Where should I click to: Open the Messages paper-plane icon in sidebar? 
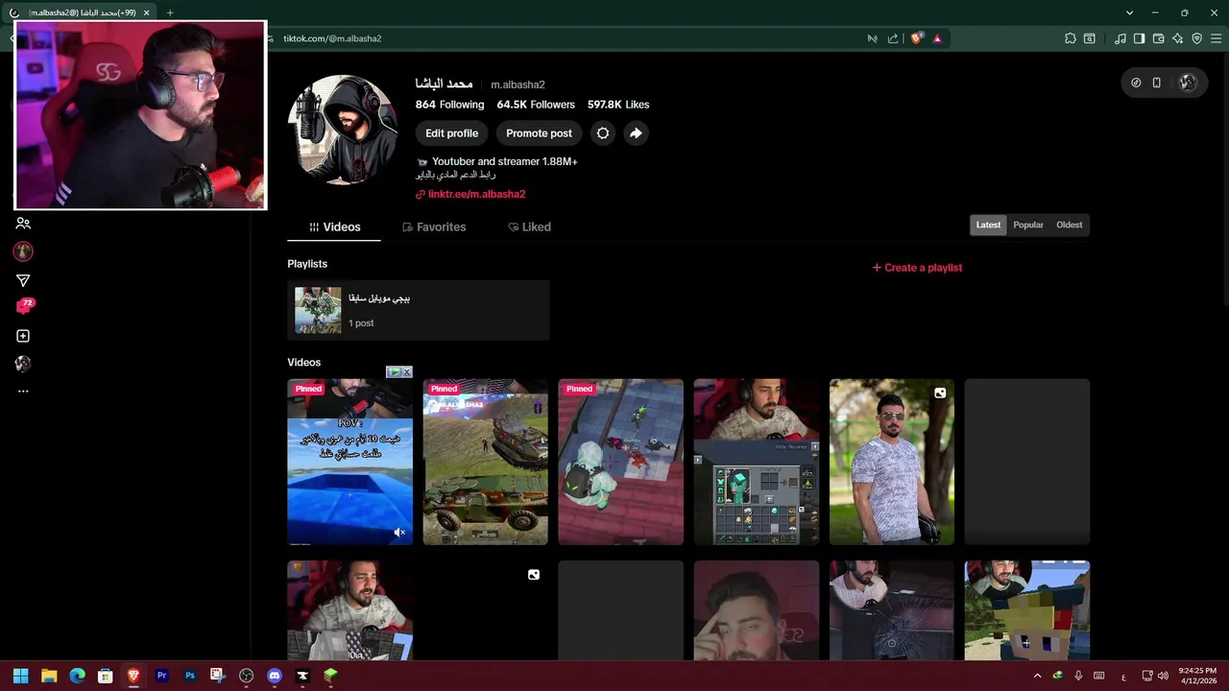23,280
